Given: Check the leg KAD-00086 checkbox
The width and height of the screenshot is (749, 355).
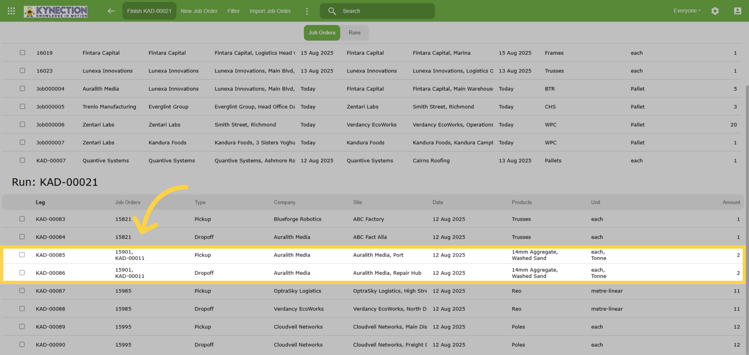Looking at the screenshot, I should 22,273.
